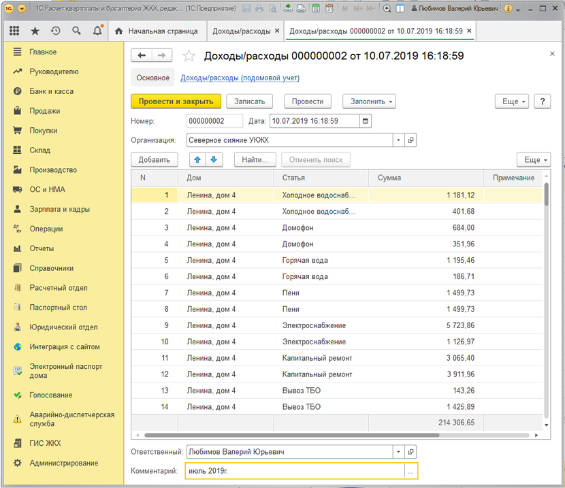
Task: Add document to favorites via title star
Action: (189, 56)
